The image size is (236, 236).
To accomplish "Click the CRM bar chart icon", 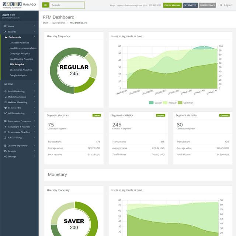I will coord(6,84).
